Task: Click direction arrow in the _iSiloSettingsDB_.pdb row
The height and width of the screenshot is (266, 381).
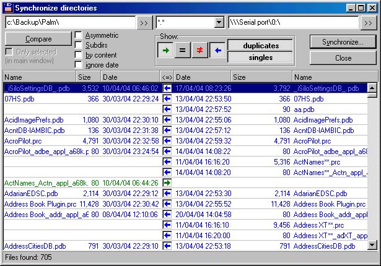Action: pos(167,88)
